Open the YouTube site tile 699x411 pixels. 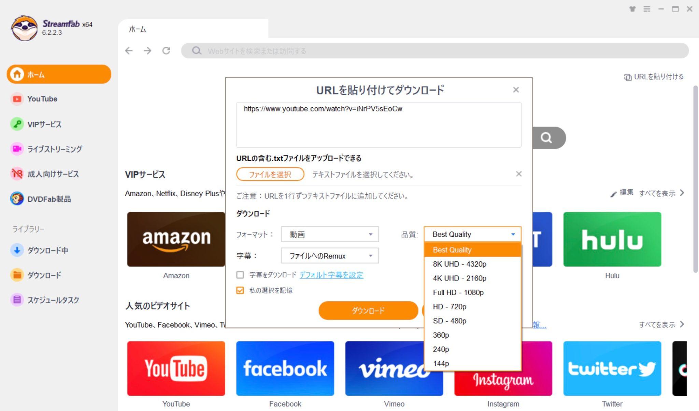point(176,368)
